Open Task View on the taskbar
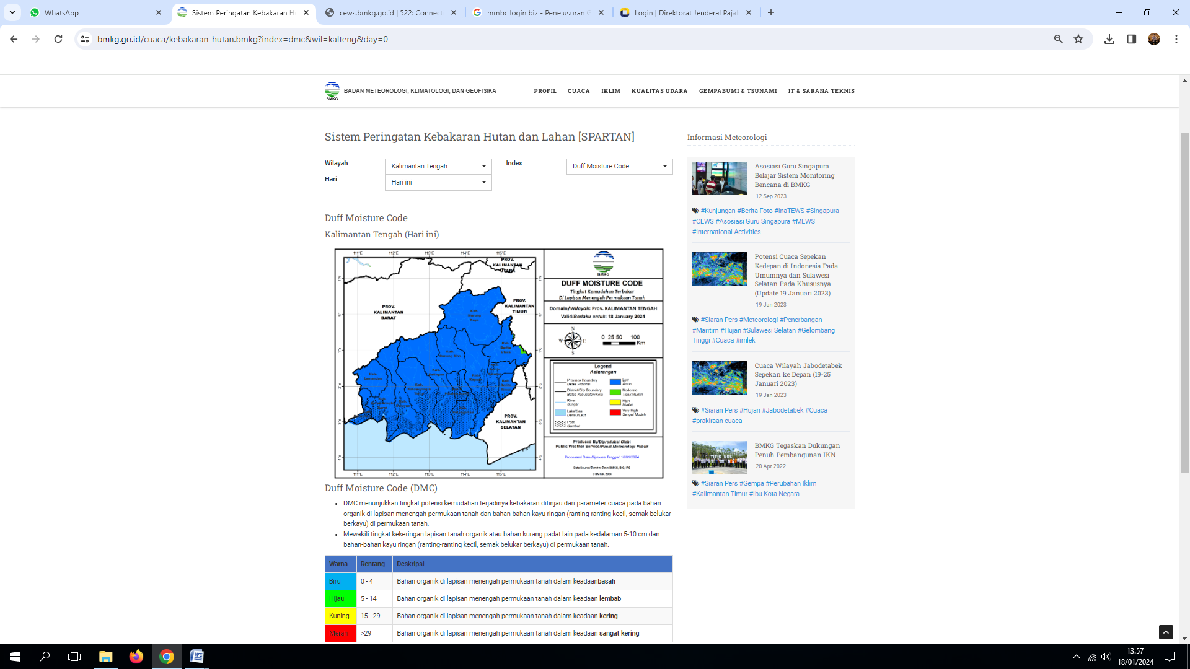The image size is (1190, 669). pyautogui.click(x=74, y=657)
